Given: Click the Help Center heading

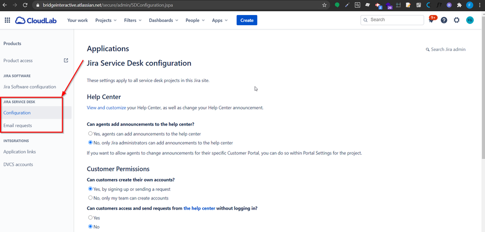Looking at the screenshot, I should pyautogui.click(x=104, y=97).
